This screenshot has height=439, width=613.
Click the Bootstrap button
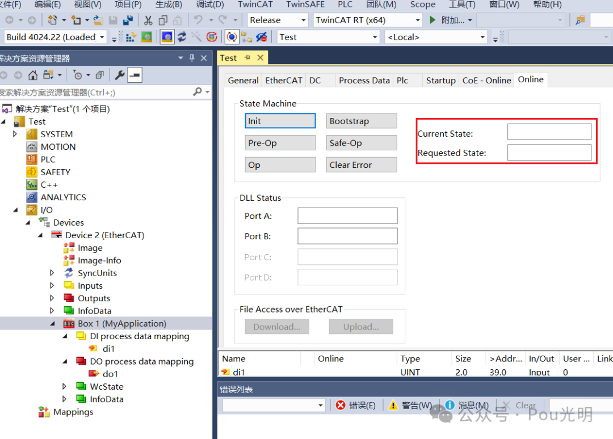pyautogui.click(x=362, y=121)
